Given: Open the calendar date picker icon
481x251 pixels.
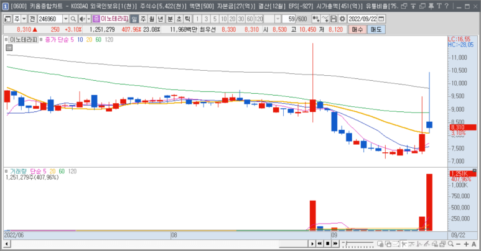Looking at the screenshot, I should click(x=381, y=19).
